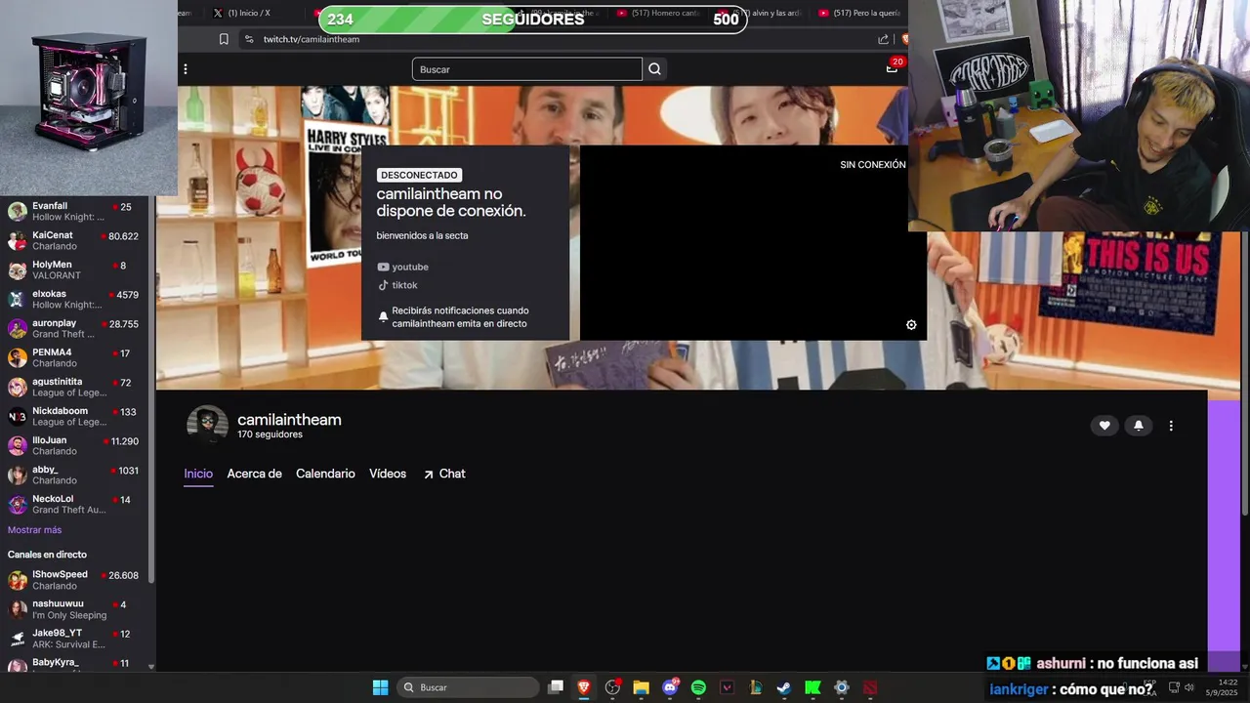Click the browser share page icon
1250x703 pixels.
884,39
